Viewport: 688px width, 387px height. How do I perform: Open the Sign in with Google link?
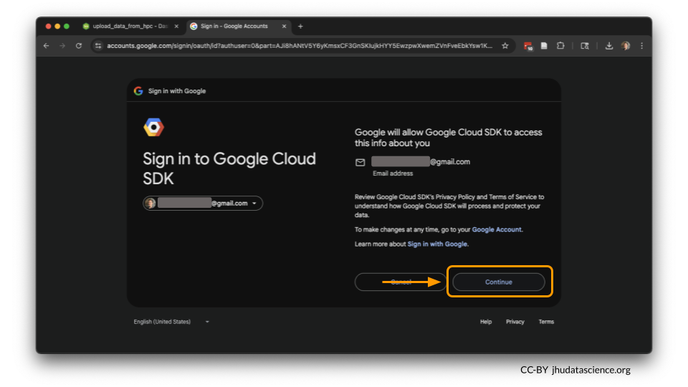coord(437,244)
